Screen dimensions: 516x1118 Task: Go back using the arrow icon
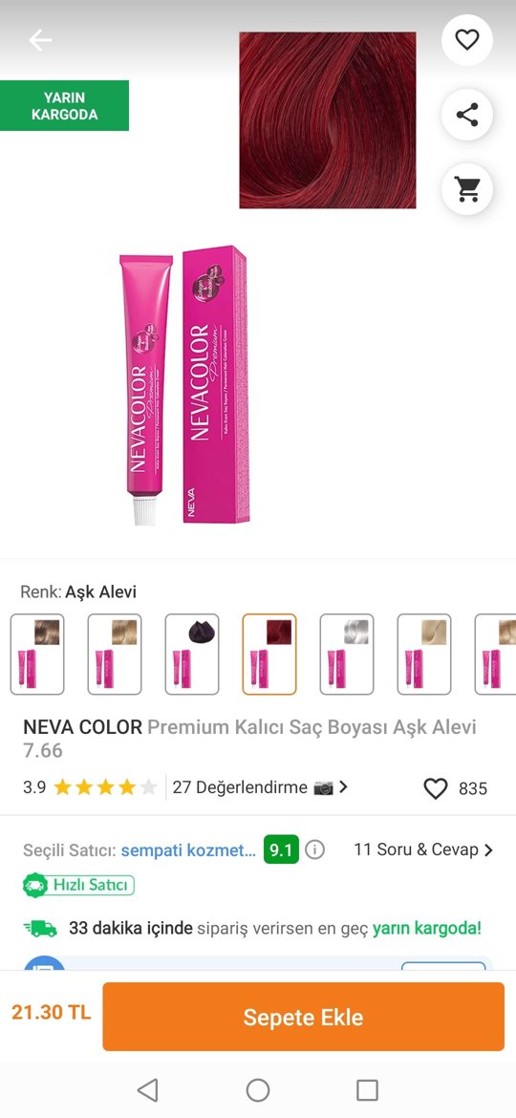point(40,41)
